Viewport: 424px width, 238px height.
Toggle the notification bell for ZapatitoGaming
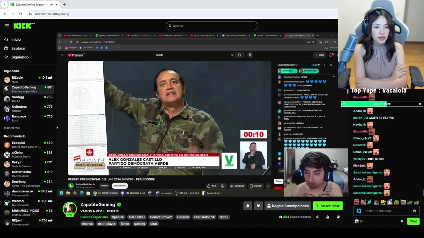(x=247, y=206)
